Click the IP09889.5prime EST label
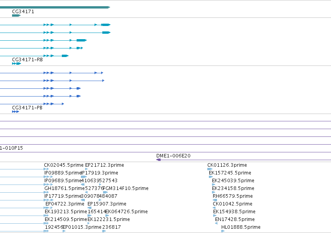 point(63,173)
